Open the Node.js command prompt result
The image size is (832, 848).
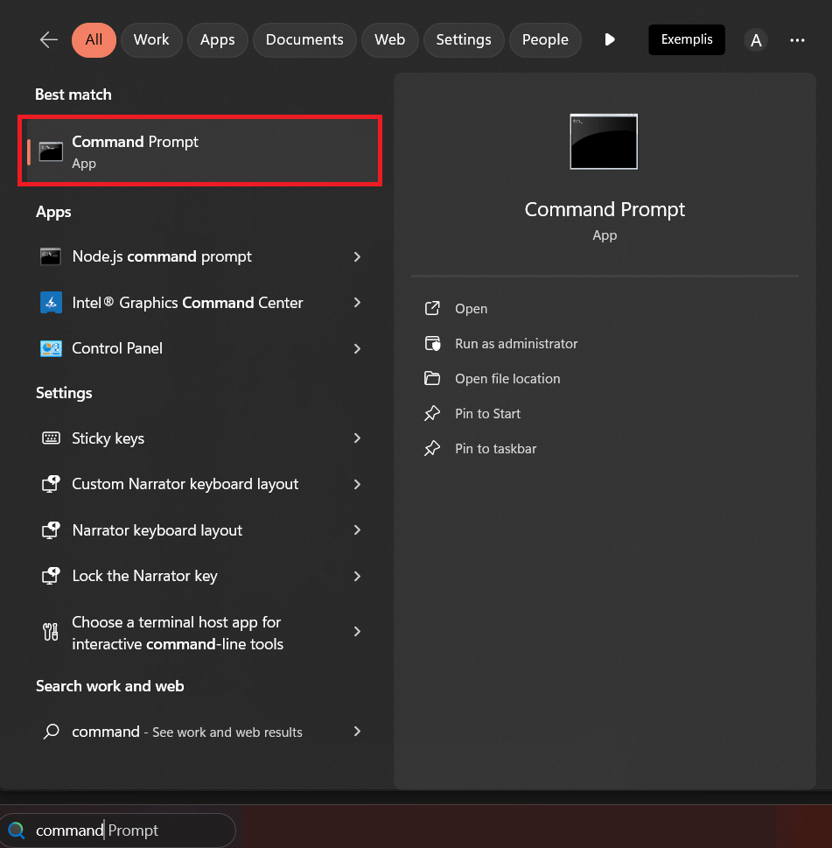(200, 256)
